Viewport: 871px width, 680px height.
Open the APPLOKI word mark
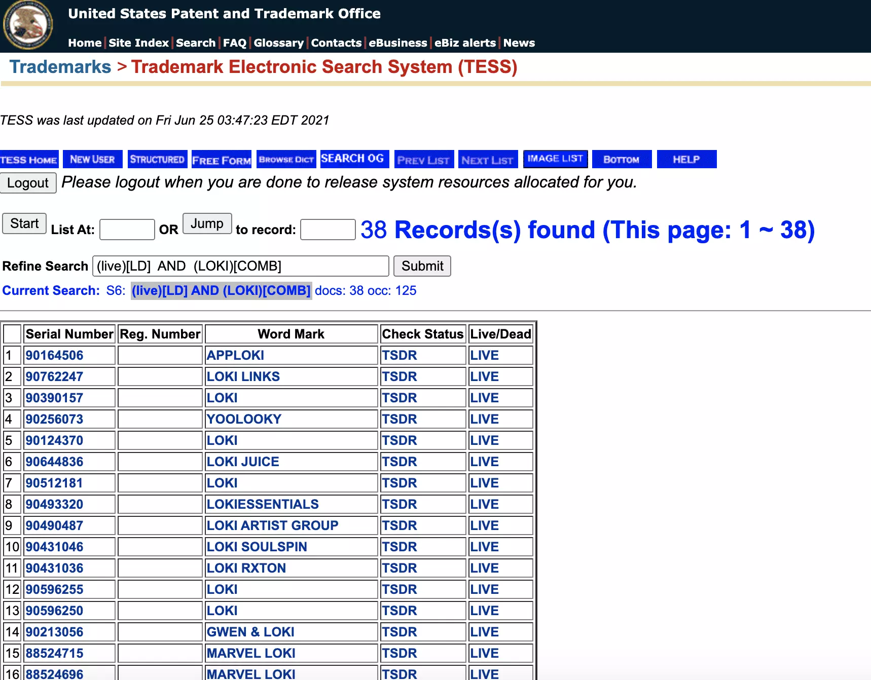pos(235,355)
